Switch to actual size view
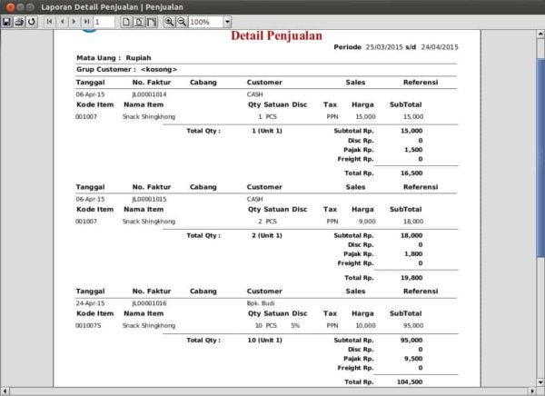Image resolution: width=545 pixels, height=396 pixels. click(126, 21)
